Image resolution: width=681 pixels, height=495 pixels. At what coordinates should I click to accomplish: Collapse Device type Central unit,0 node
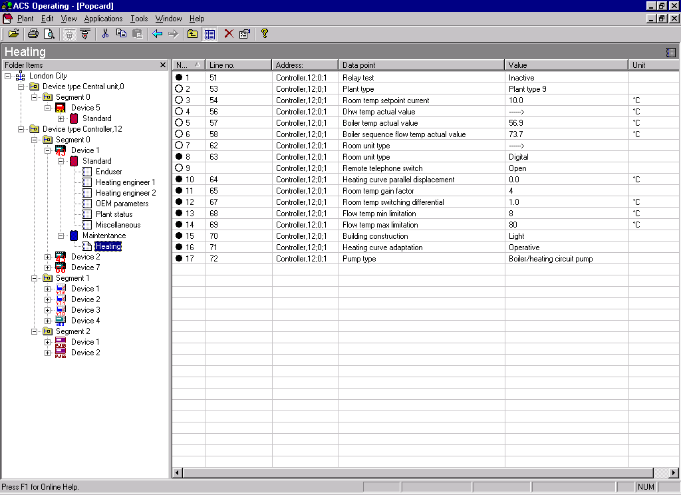[x=21, y=86]
